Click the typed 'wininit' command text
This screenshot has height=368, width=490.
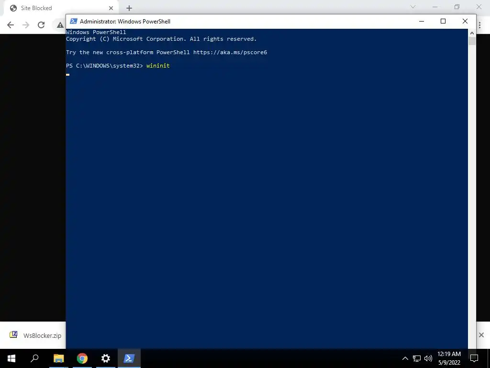[x=158, y=66]
